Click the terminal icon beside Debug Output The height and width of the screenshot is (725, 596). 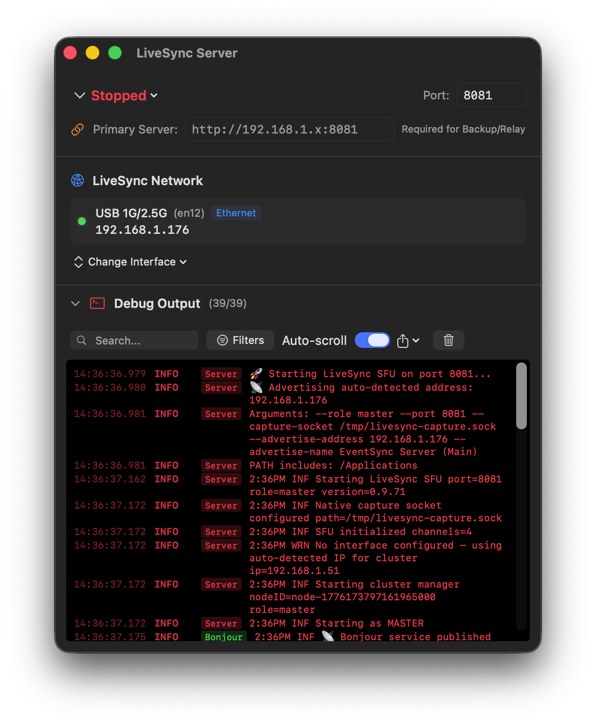[x=97, y=304]
